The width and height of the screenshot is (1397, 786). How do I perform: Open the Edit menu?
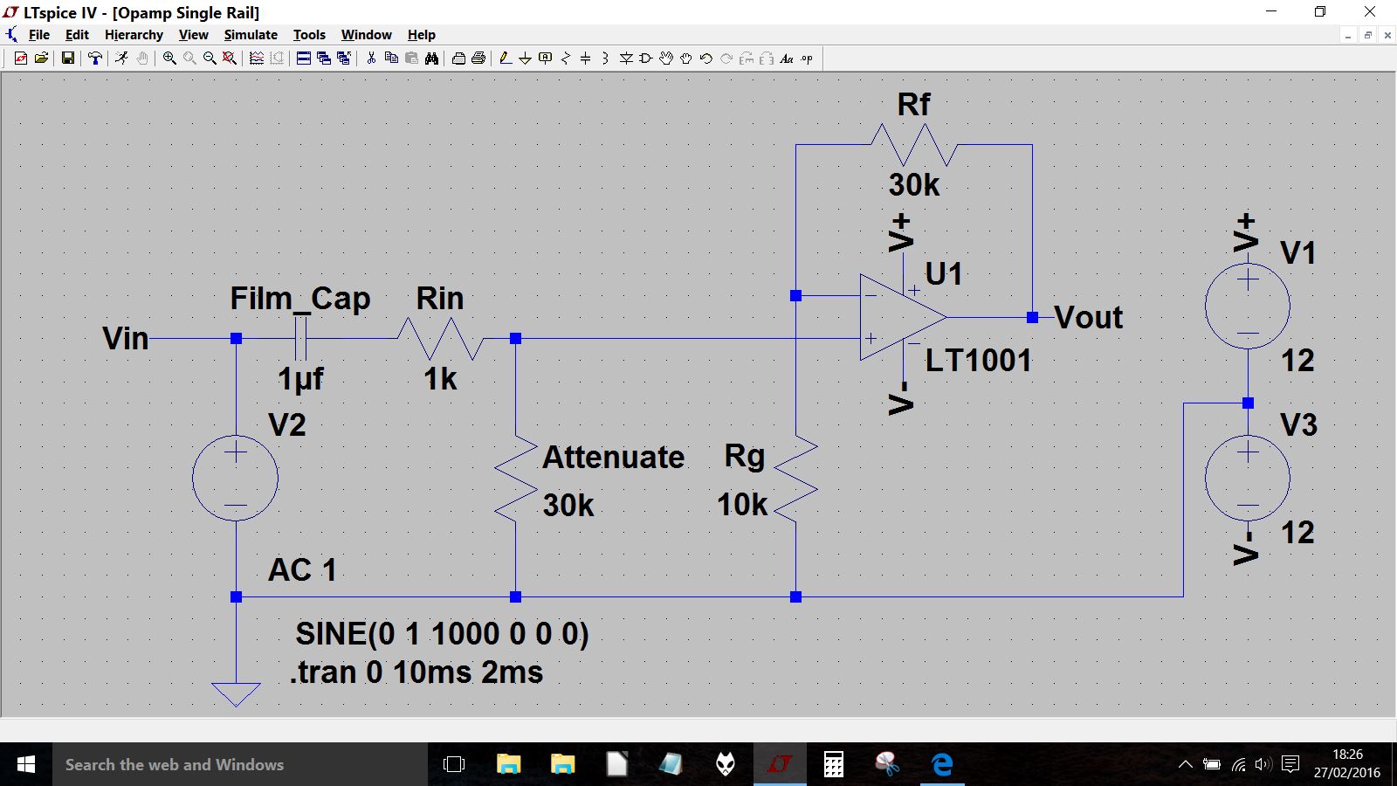[77, 35]
